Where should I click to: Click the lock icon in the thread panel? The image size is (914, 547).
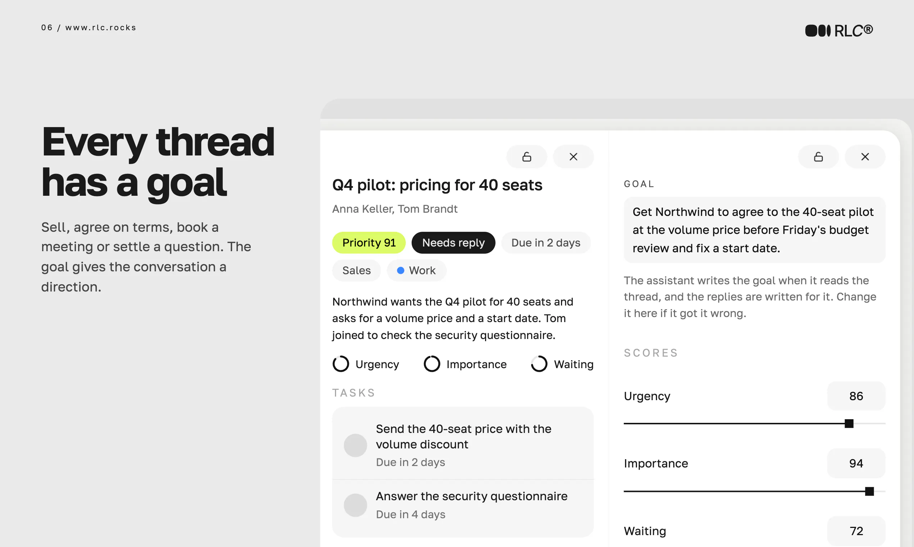(527, 157)
